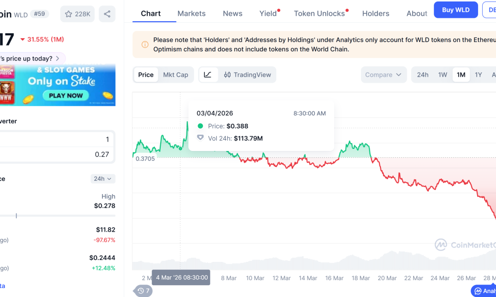Click the price range slider marker
The width and height of the screenshot is (496, 297).
(16, 216)
